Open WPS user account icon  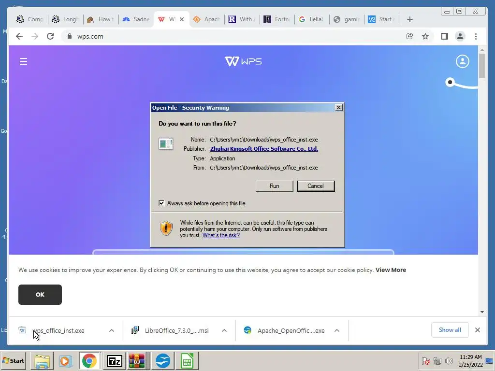pos(463,61)
